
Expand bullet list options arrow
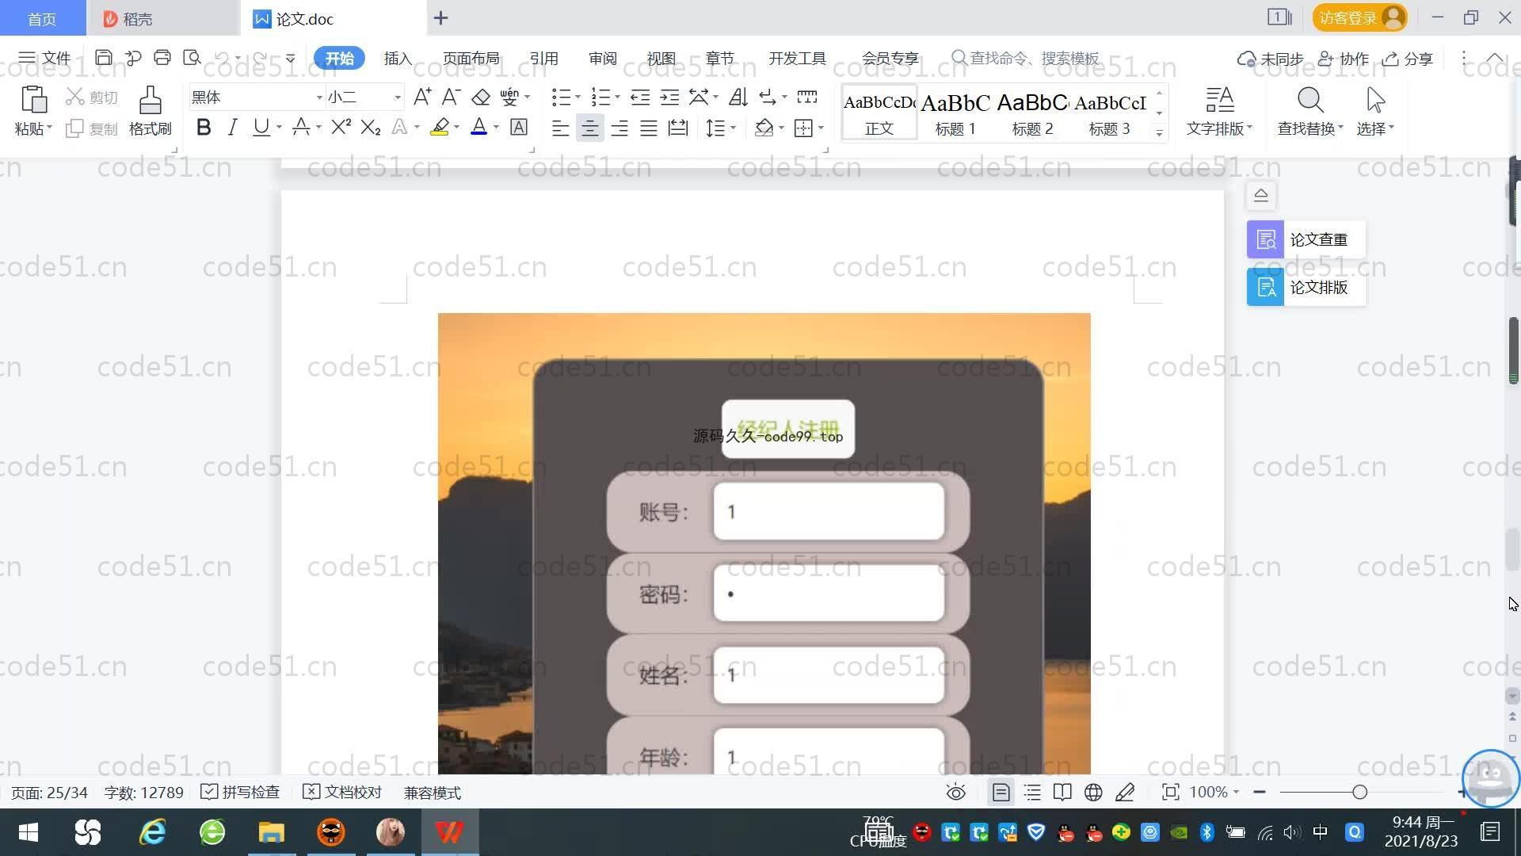578,97
